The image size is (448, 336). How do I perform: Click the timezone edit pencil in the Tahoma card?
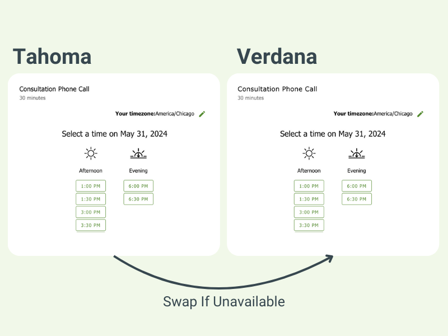click(202, 114)
